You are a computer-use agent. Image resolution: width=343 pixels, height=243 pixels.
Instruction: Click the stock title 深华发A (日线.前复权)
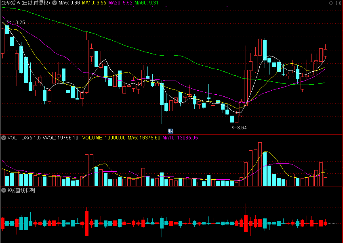tap(26, 3)
